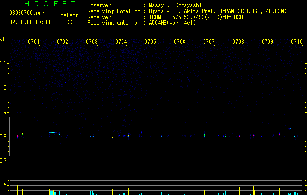The width and height of the screenshot is (307, 195).
Task: Click time marker 0708
Action: coord(238,41)
